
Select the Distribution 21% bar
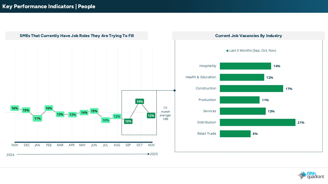tap(257, 122)
